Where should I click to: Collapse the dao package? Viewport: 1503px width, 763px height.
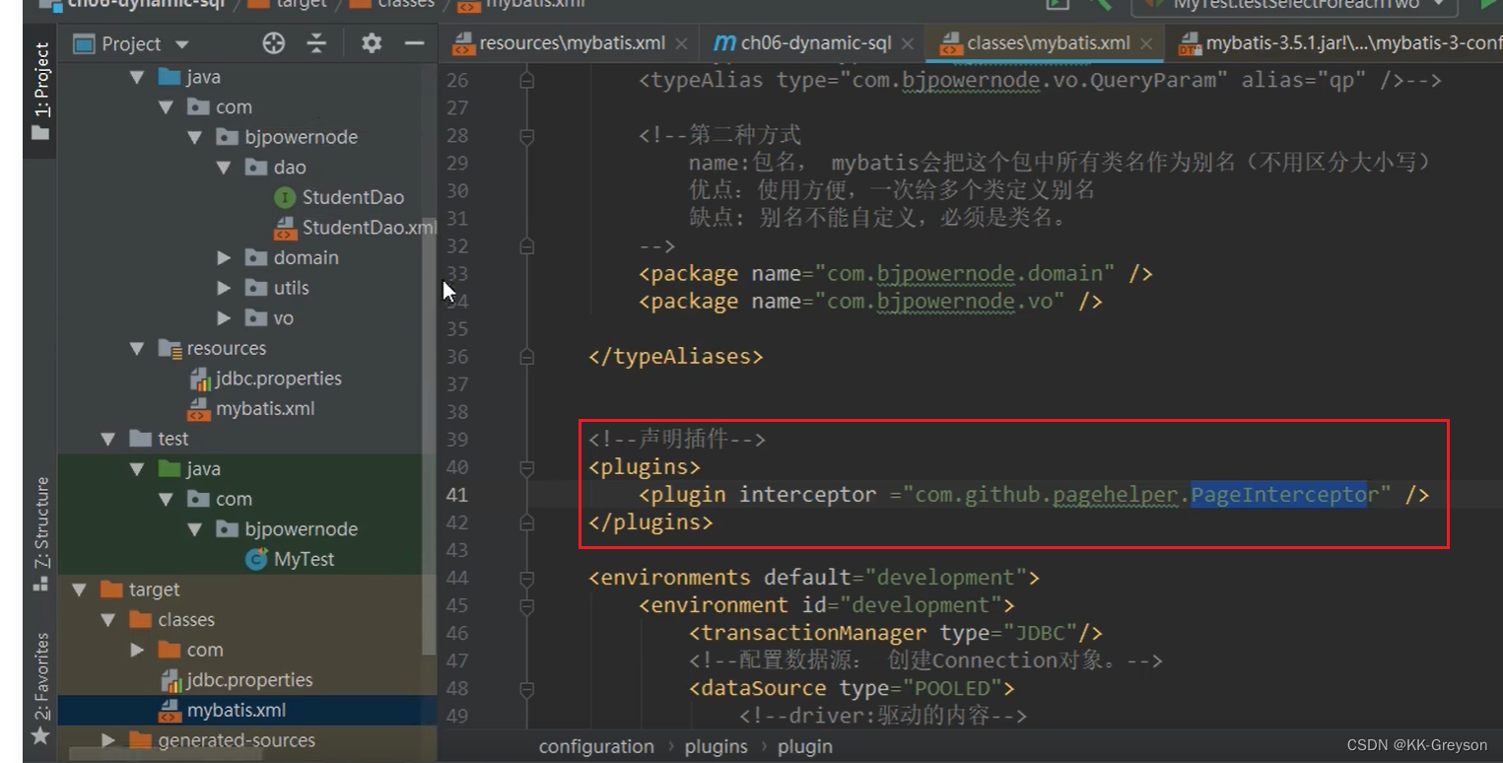[x=224, y=168]
